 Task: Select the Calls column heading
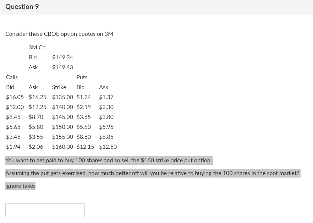click(x=12, y=77)
